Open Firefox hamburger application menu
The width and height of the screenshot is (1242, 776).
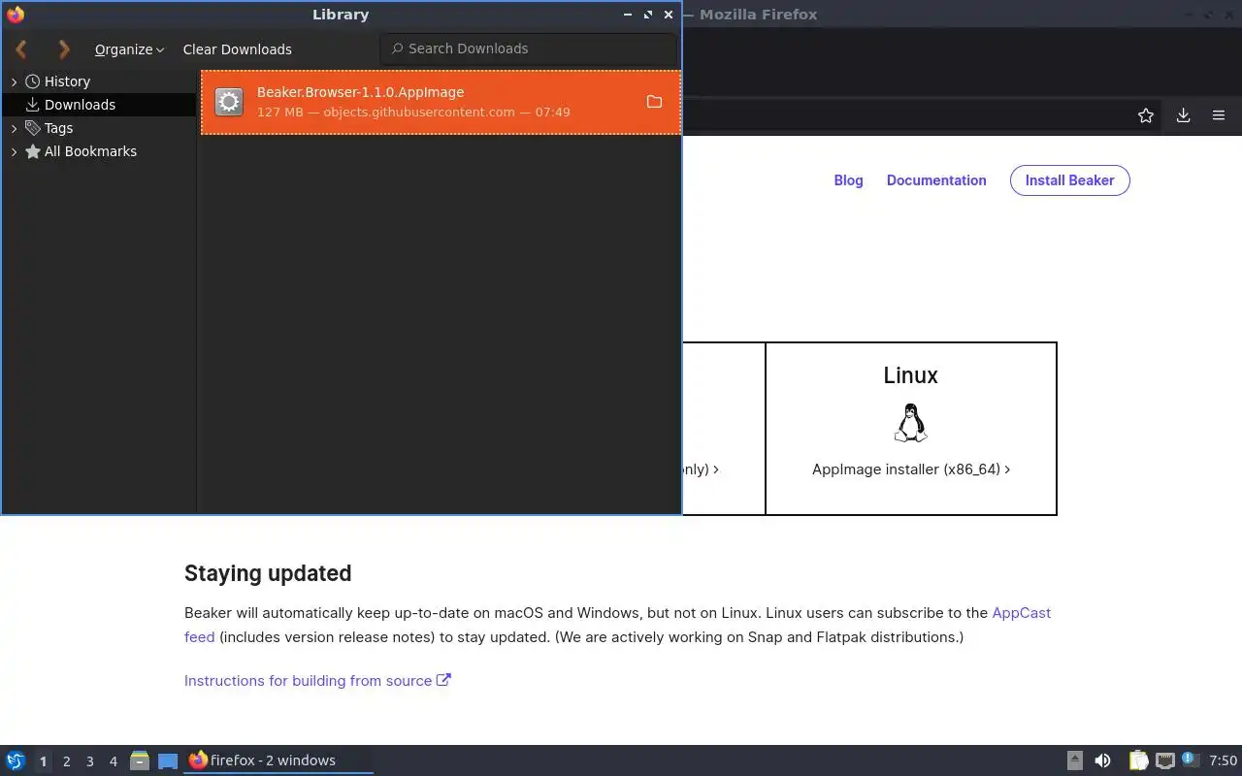(1219, 115)
